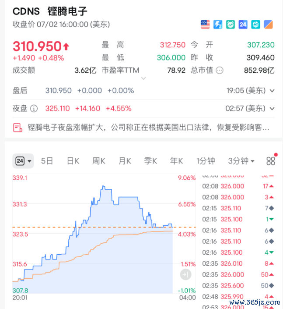283x309 pixels.
Task: Select the 02:08 326.000 trade with volume 17
Action: 238,186
